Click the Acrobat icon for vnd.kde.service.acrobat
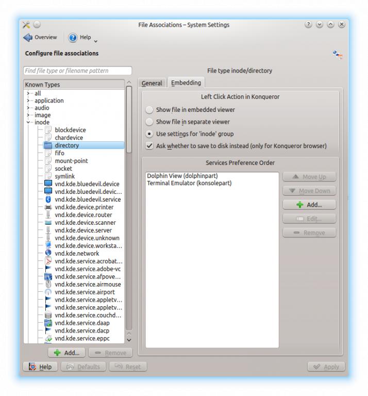The width and height of the screenshot is (368, 396). click(48, 261)
